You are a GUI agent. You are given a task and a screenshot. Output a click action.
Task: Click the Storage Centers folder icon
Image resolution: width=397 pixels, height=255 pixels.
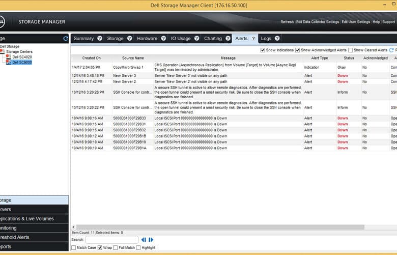click(2, 51)
